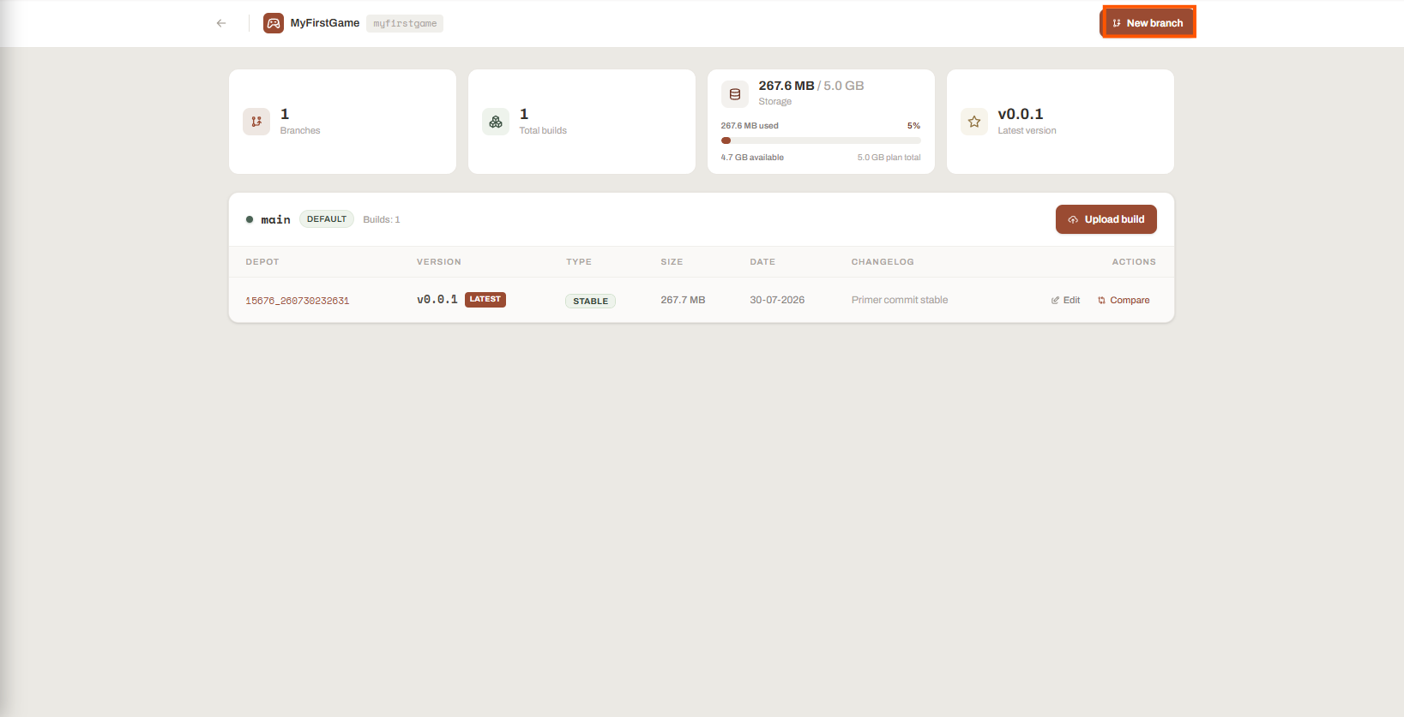The width and height of the screenshot is (1404, 717).
Task: Click the v0.0.1 Latest version value
Action: tap(1021, 115)
